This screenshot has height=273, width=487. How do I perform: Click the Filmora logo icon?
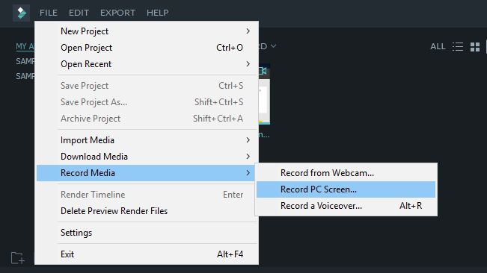coord(22,13)
